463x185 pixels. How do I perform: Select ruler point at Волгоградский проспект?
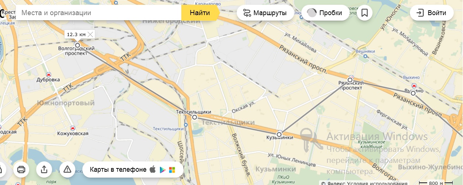tap(78, 45)
